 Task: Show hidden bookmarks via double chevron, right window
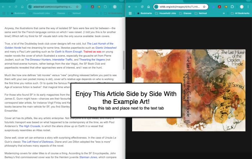pos(224,13)
